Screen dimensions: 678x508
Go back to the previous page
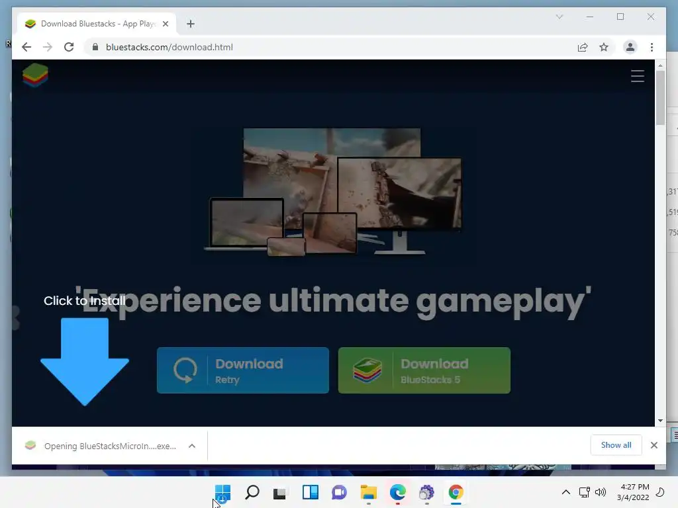(x=26, y=47)
